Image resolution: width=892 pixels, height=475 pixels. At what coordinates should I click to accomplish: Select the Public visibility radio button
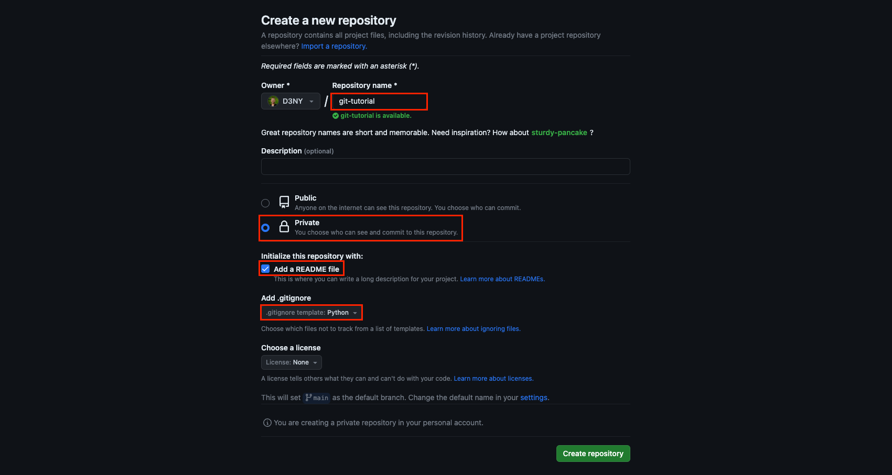pyautogui.click(x=265, y=203)
